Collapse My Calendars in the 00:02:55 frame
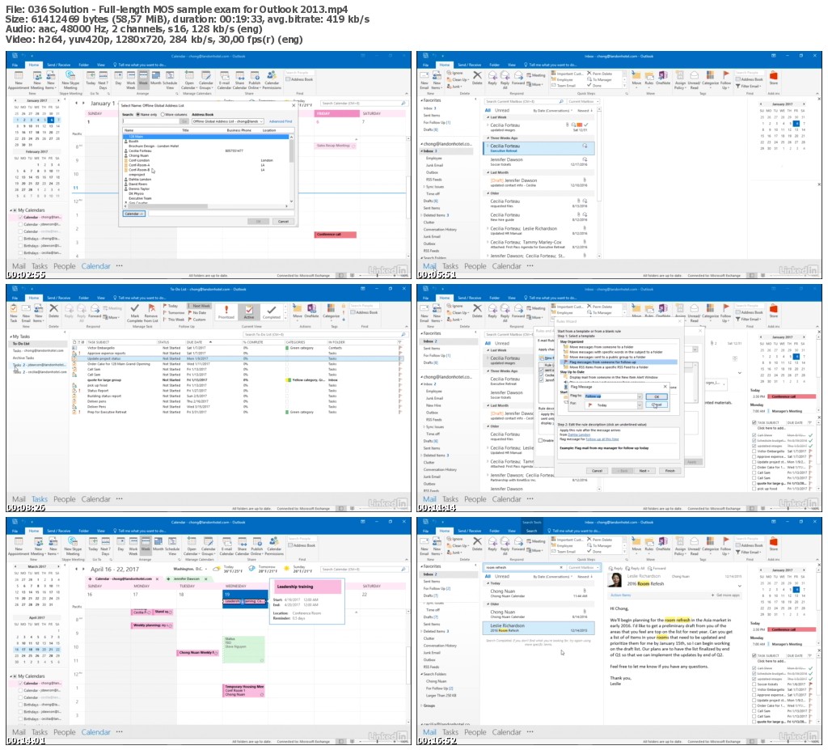The width and height of the screenshot is (828, 750). 11,210
